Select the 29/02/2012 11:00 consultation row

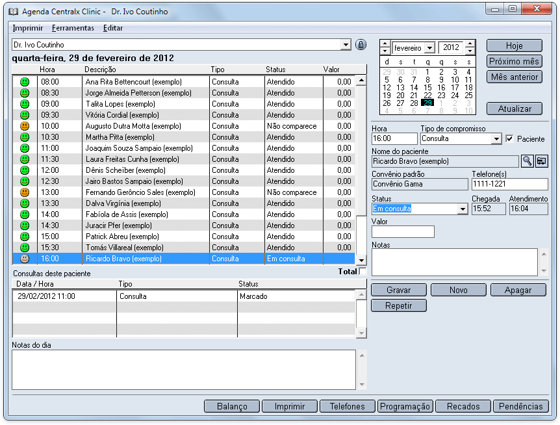click(184, 296)
